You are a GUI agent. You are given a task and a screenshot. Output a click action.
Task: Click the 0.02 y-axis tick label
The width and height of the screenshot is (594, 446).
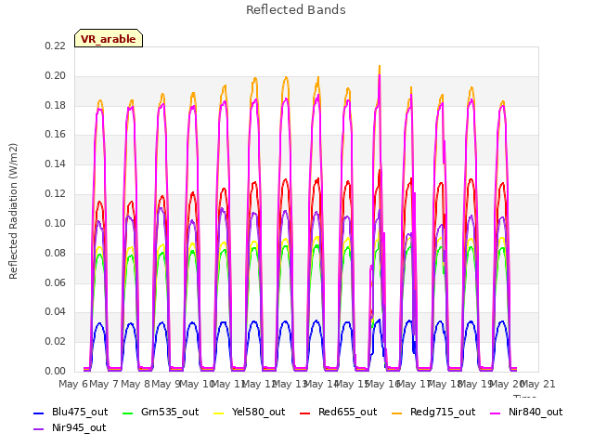coord(56,341)
